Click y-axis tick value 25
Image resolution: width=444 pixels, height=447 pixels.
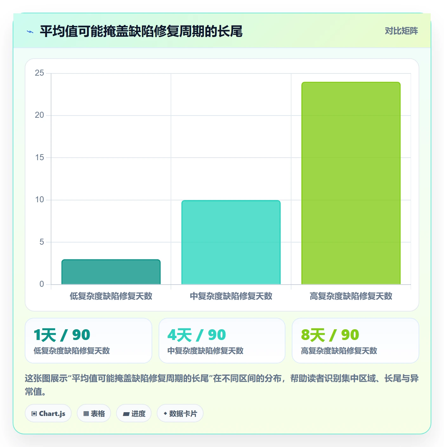[40, 73]
